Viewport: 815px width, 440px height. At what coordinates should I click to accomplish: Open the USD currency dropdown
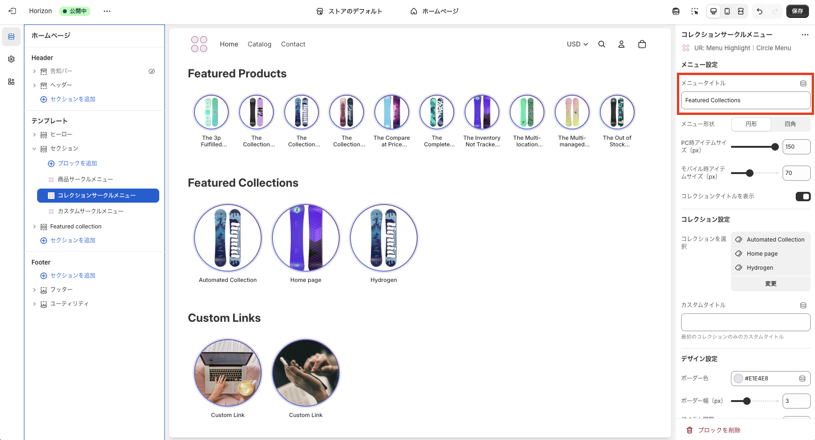(577, 44)
